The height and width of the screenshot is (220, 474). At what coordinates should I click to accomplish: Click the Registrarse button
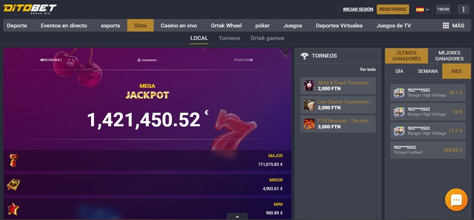pyautogui.click(x=393, y=9)
